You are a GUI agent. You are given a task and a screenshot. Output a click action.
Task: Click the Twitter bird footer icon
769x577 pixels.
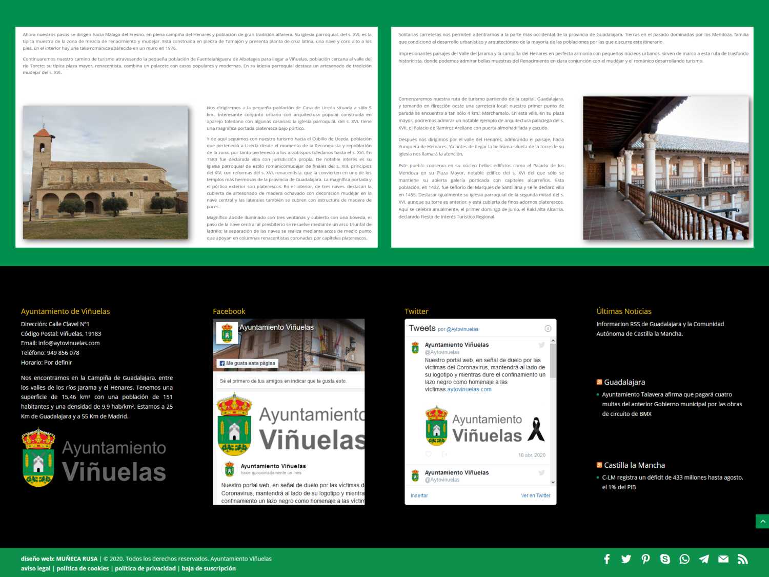pyautogui.click(x=626, y=559)
